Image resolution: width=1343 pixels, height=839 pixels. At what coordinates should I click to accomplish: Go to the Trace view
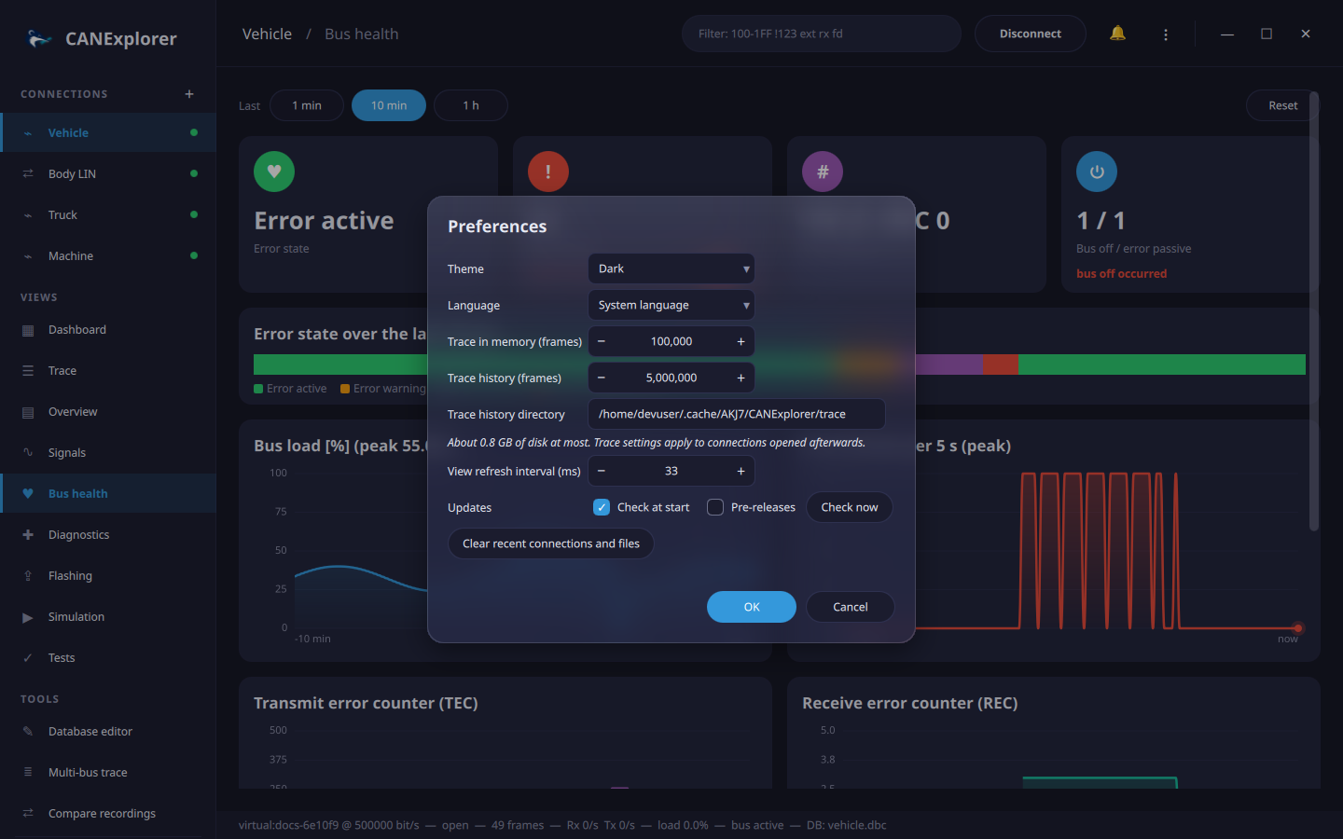[x=108, y=371]
